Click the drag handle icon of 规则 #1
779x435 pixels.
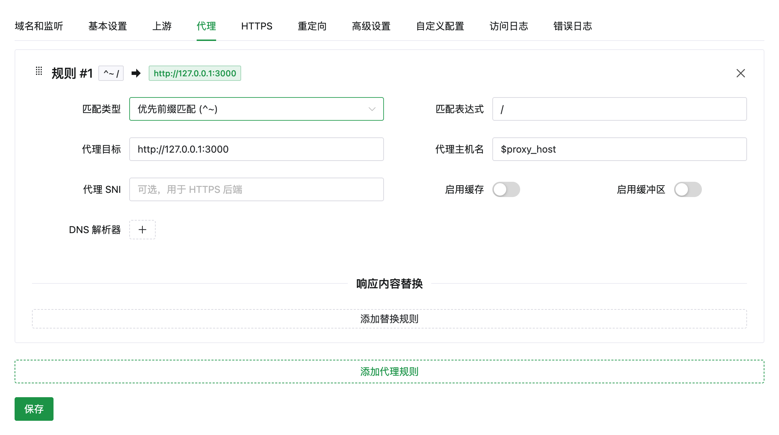click(39, 73)
